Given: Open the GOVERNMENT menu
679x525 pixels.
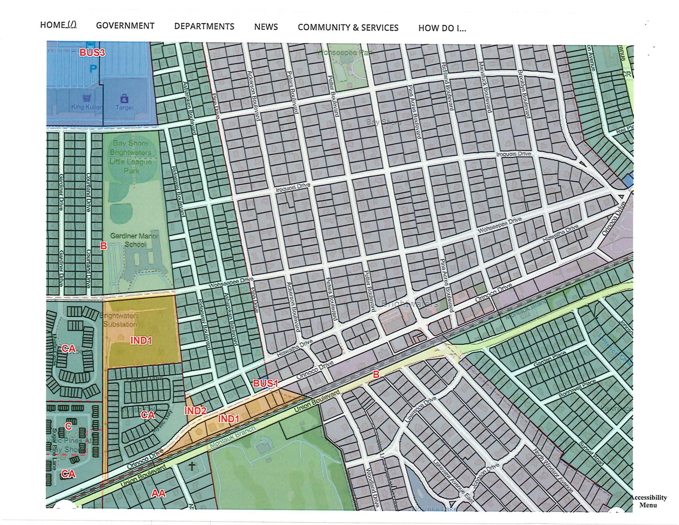Looking at the screenshot, I should click(x=125, y=26).
